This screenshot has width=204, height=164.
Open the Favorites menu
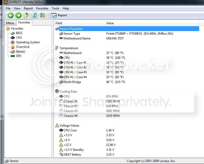pos(42,8)
